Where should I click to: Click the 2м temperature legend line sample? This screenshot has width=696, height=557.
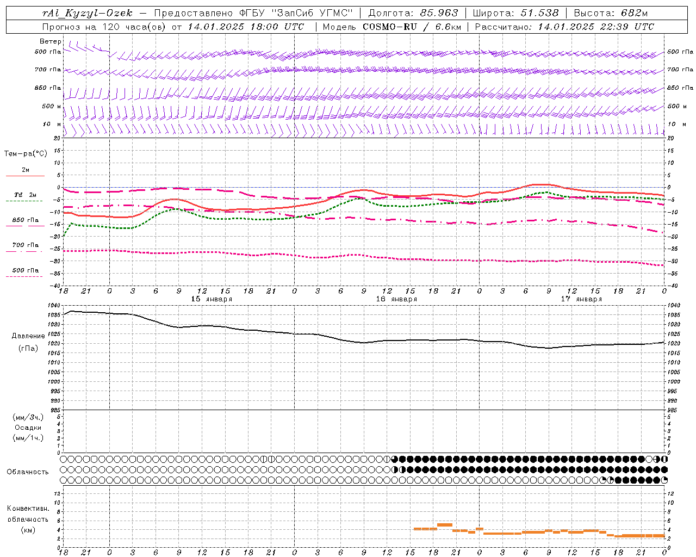coord(25,176)
